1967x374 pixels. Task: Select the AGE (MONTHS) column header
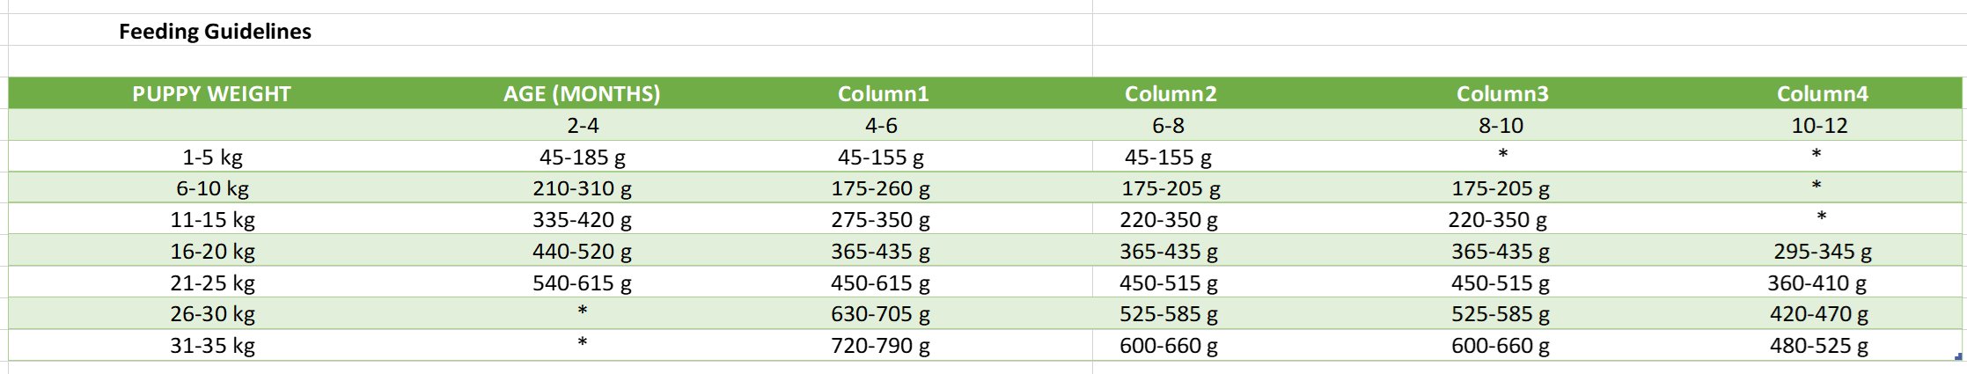582,94
